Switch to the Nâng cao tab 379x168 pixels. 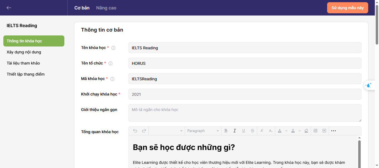click(x=106, y=8)
